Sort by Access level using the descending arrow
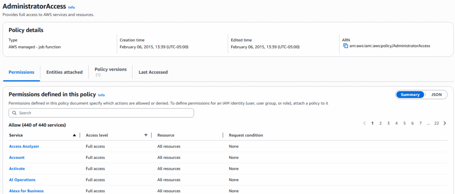455x194 pixels. [146, 135]
